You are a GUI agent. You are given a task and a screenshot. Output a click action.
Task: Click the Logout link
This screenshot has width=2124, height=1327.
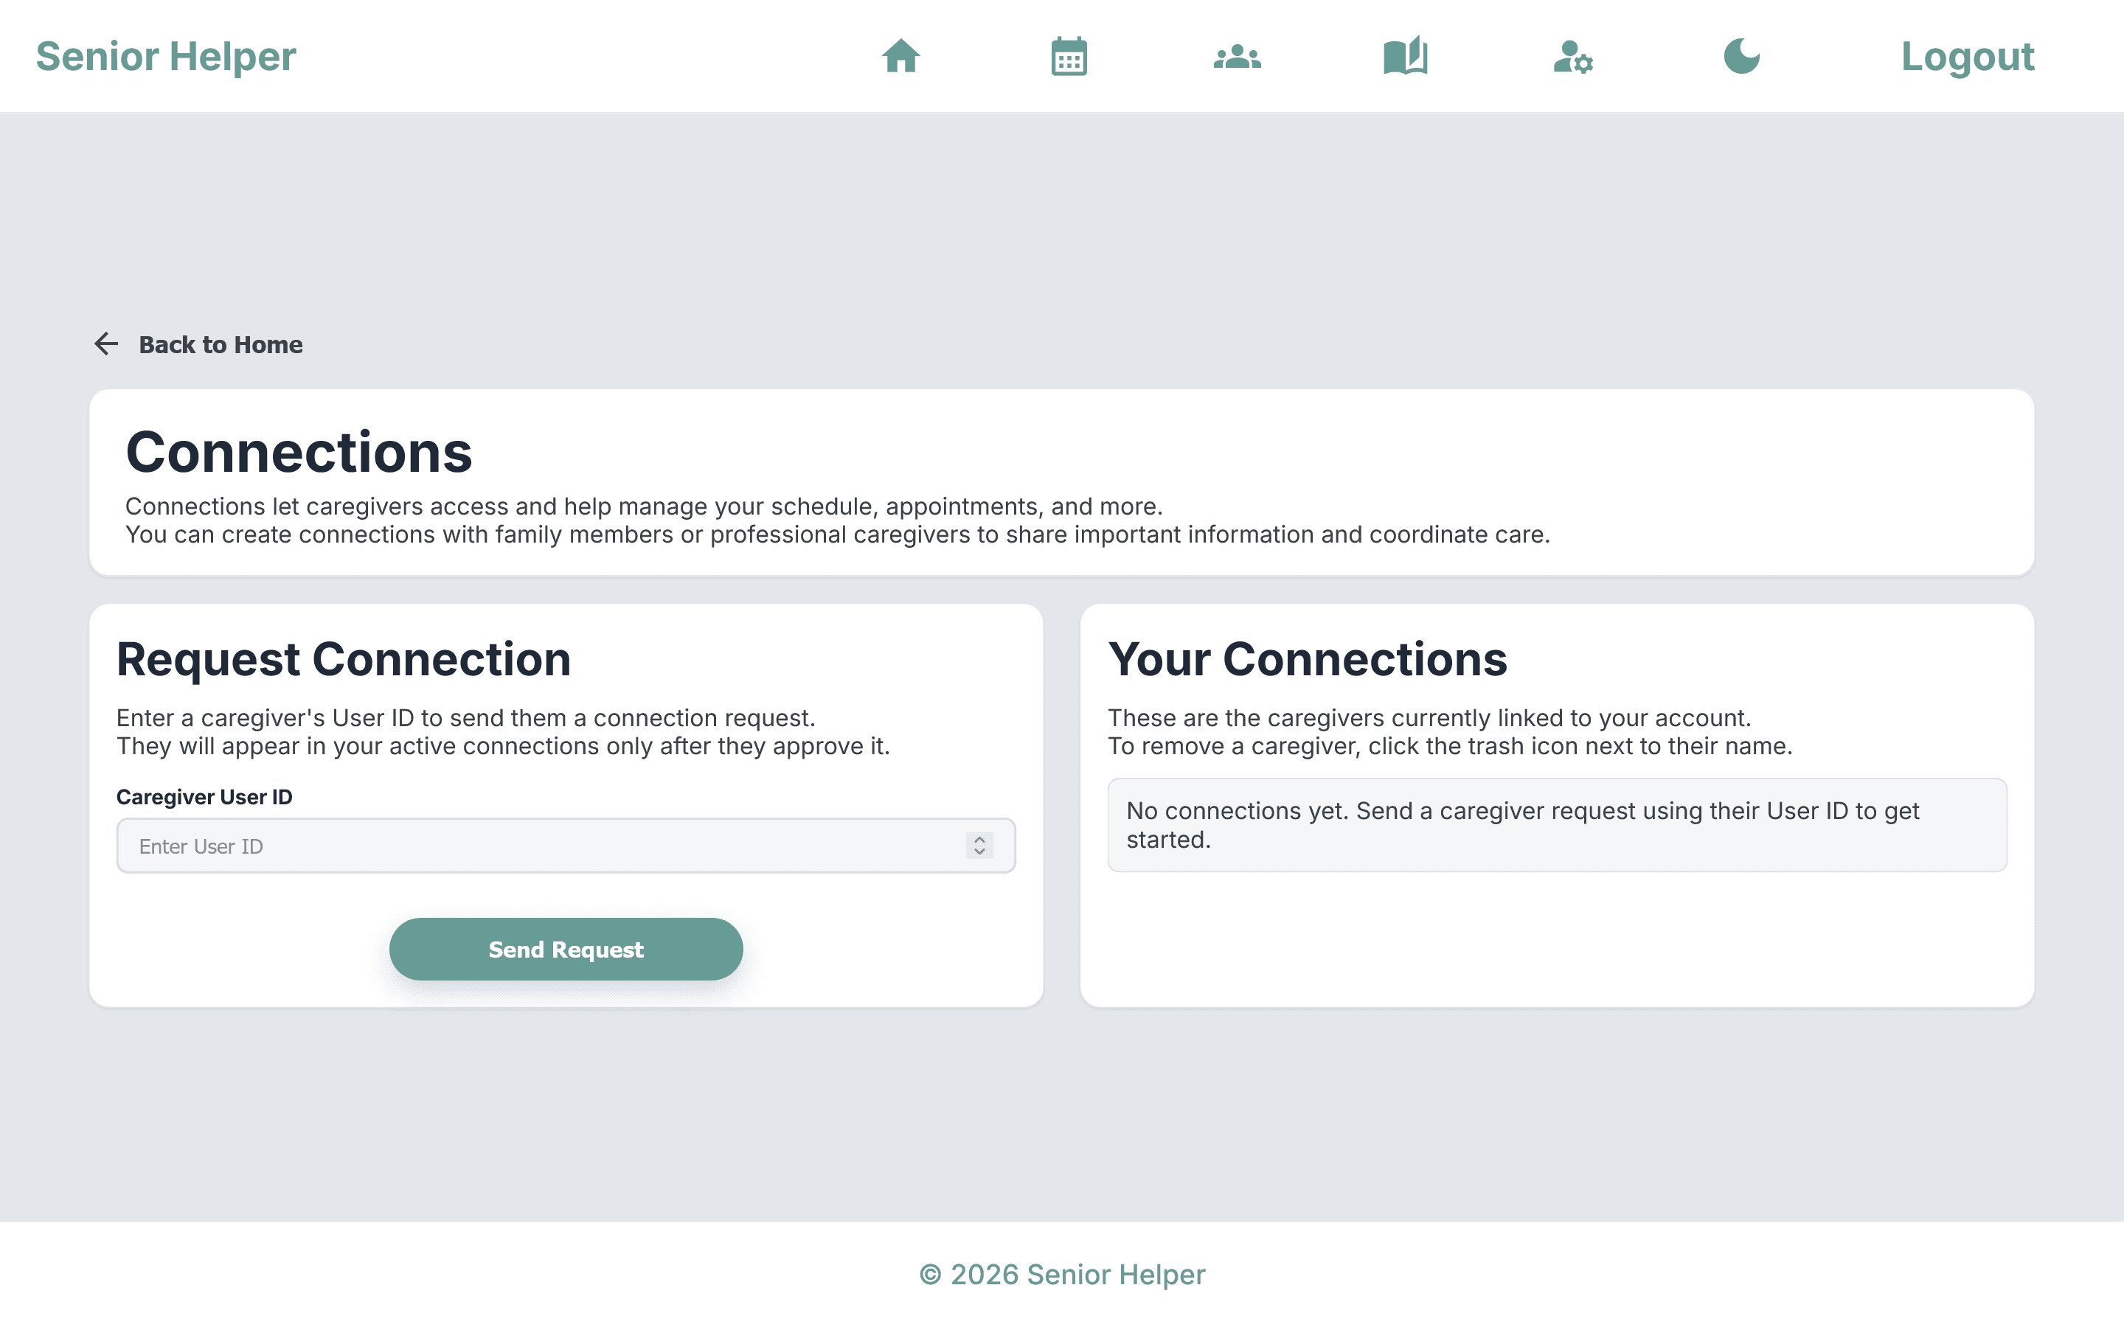(x=1967, y=56)
